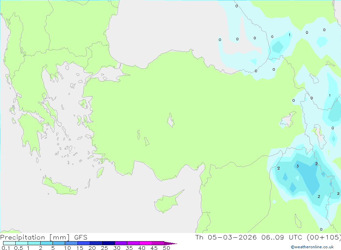Pick the 35–40 mm violet legend swatch

click(133, 243)
